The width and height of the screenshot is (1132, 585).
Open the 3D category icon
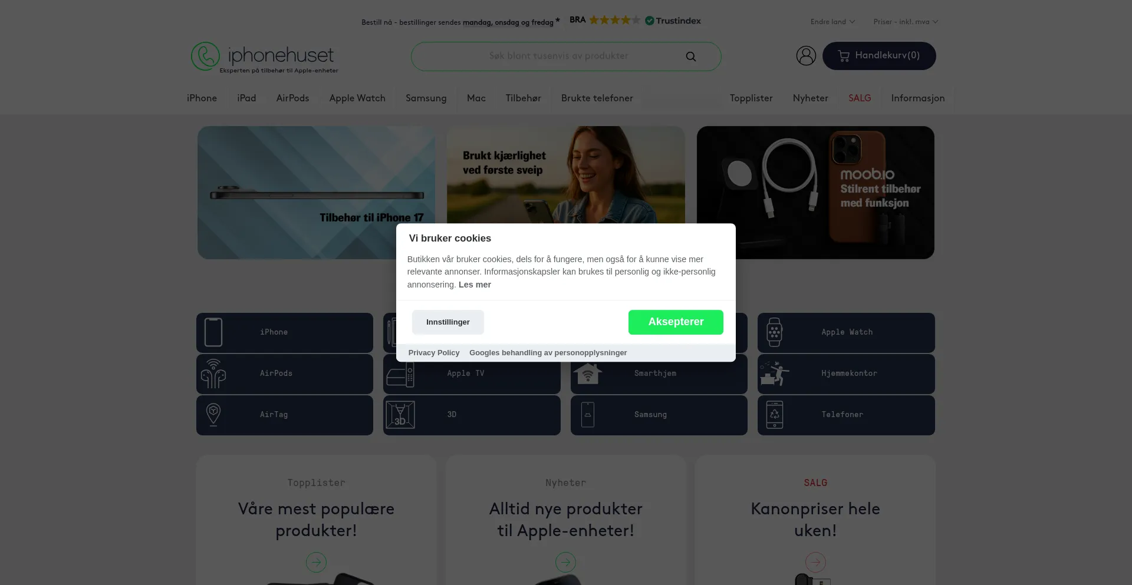tap(400, 415)
